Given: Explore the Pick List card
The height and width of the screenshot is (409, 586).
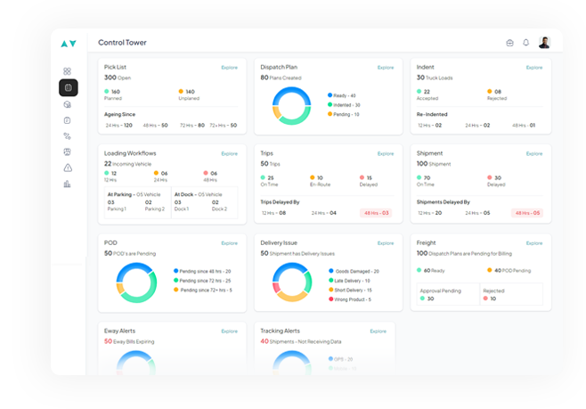Looking at the screenshot, I should (230, 68).
